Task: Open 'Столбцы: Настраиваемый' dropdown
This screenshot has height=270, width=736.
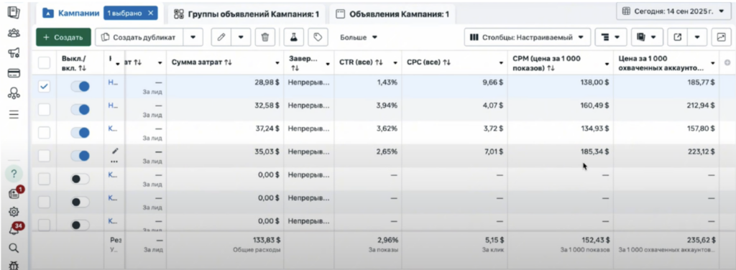Action: 527,37
